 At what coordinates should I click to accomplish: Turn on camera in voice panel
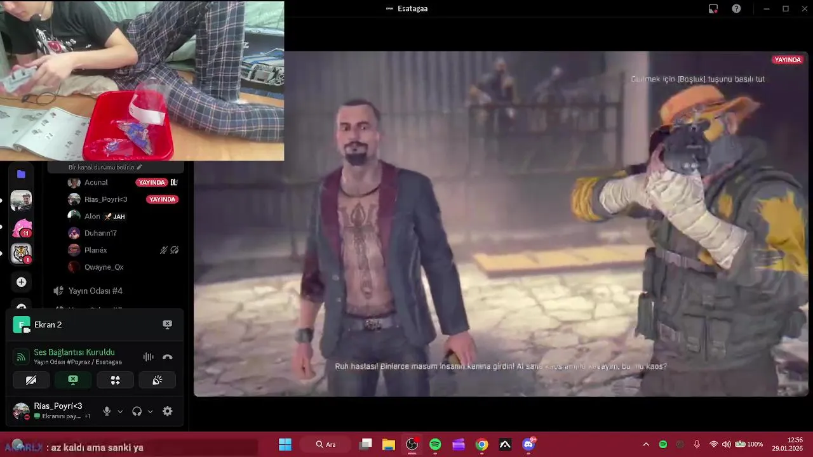31,380
